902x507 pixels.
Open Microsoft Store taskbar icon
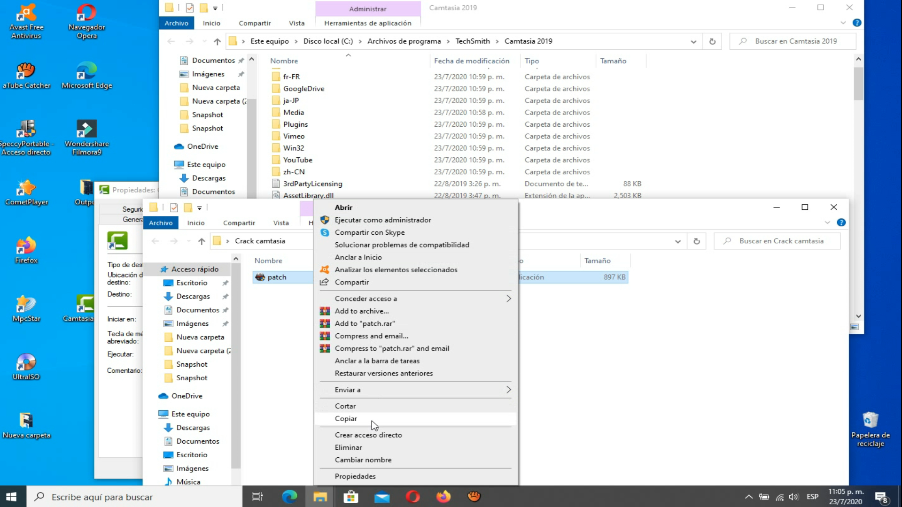(350, 497)
